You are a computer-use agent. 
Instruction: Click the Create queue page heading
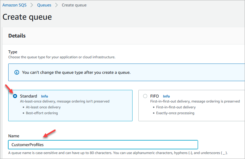click(27, 17)
